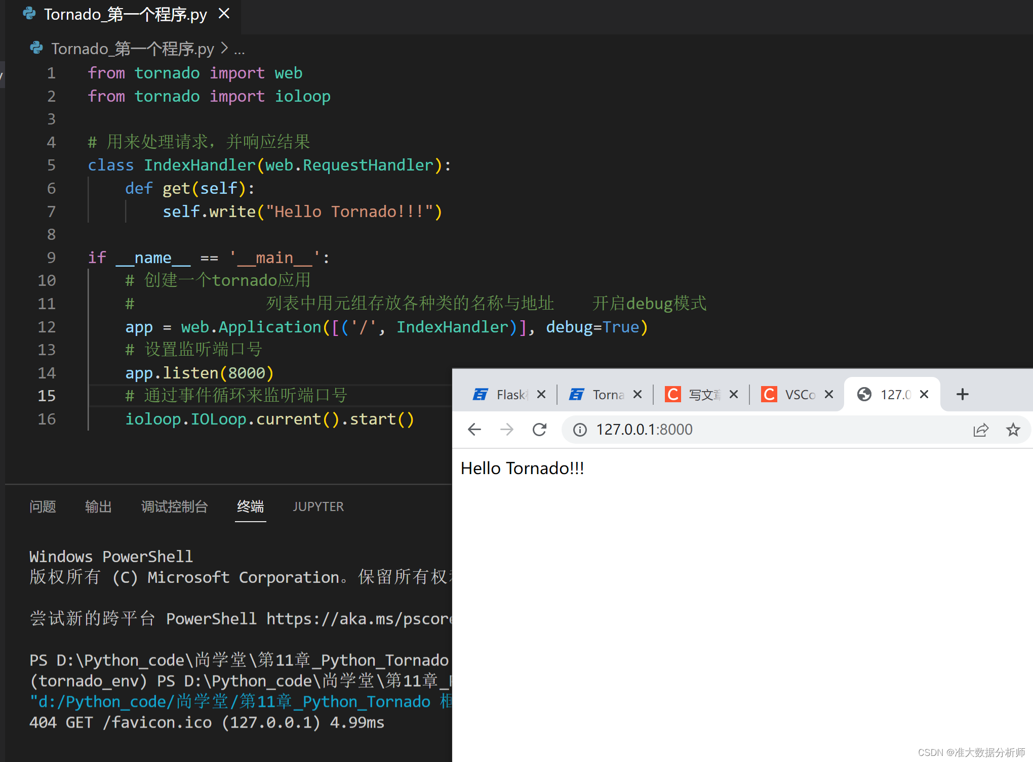Click the IndexHandler class name on line 5
This screenshot has height=762, width=1033.
[x=200, y=165]
